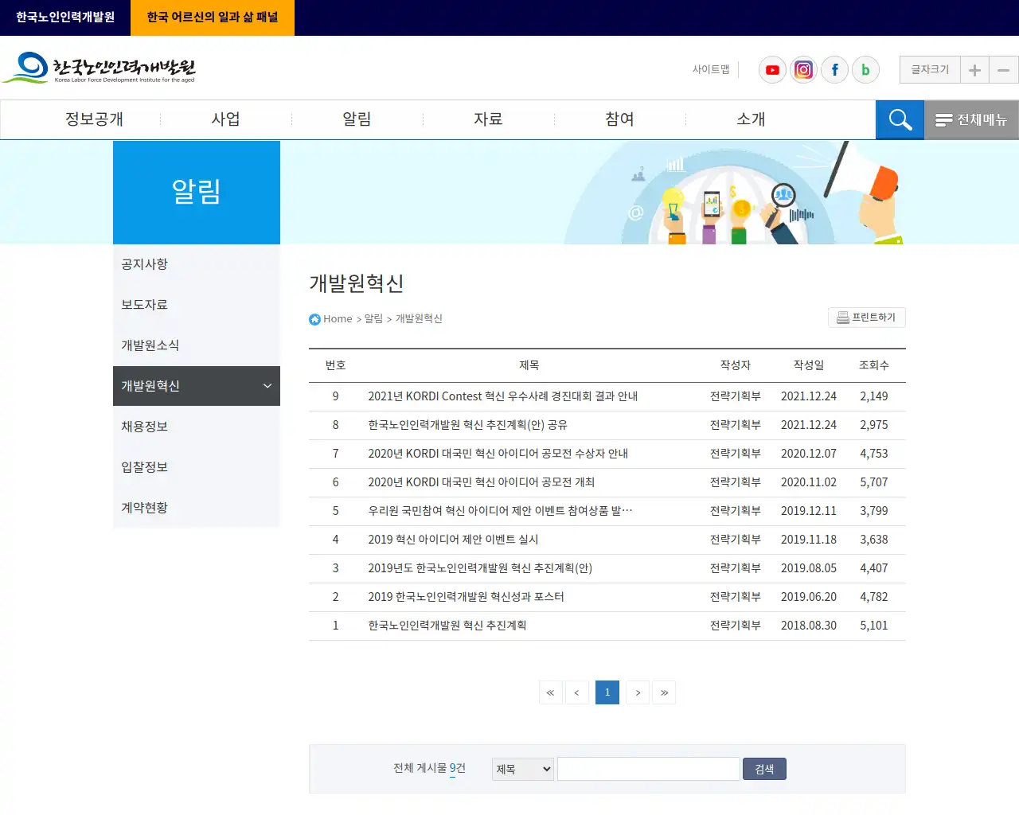This screenshot has width=1019, height=815.
Task: Open the 사이트맵 link
Action: point(711,70)
